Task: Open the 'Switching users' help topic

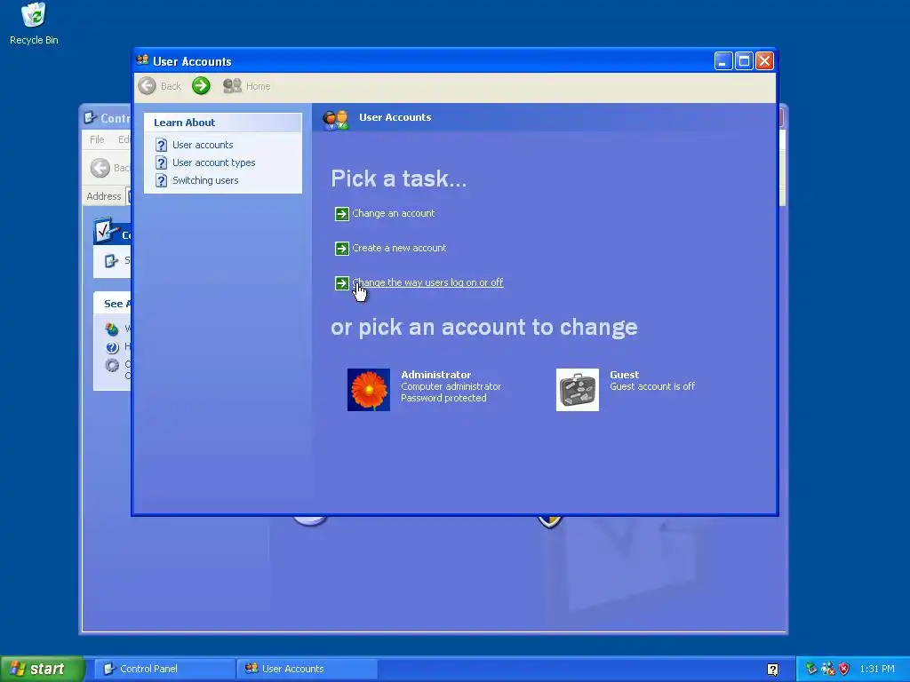Action: (205, 180)
